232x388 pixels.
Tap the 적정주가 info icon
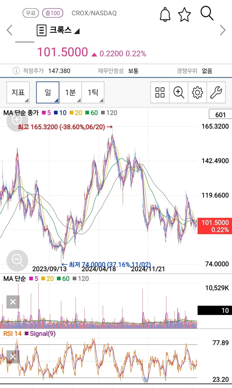(16, 71)
